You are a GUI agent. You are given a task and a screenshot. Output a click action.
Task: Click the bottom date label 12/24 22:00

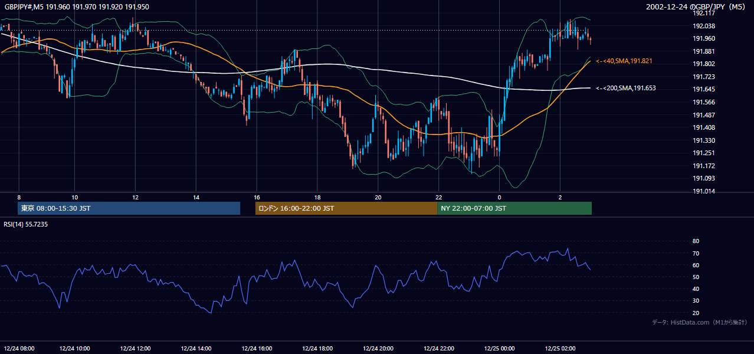coord(439,349)
